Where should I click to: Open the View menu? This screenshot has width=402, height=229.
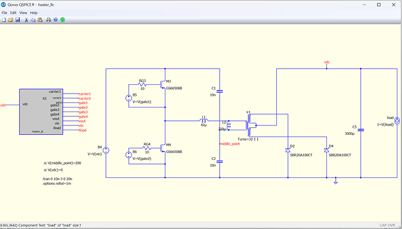pyautogui.click(x=23, y=13)
